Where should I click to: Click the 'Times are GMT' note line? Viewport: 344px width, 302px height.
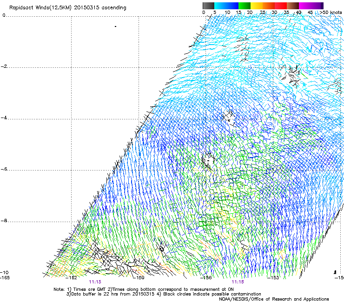144,289
